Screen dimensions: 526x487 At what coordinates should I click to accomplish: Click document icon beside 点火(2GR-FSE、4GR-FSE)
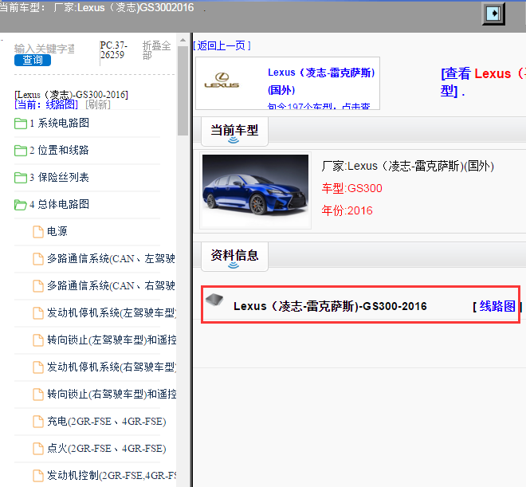[x=38, y=449]
